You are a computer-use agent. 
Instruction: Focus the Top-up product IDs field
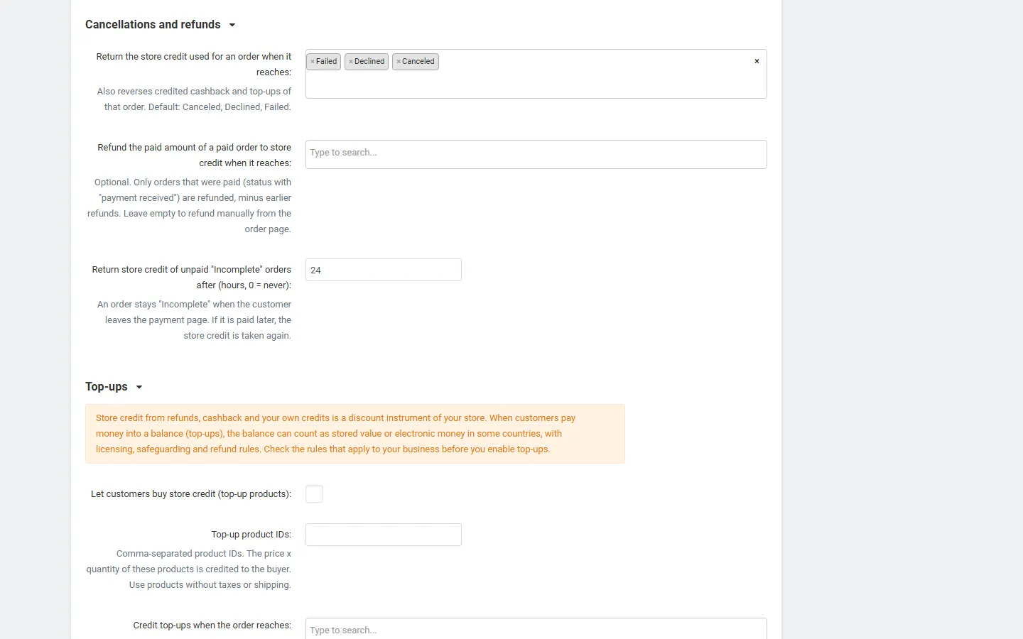pos(384,535)
